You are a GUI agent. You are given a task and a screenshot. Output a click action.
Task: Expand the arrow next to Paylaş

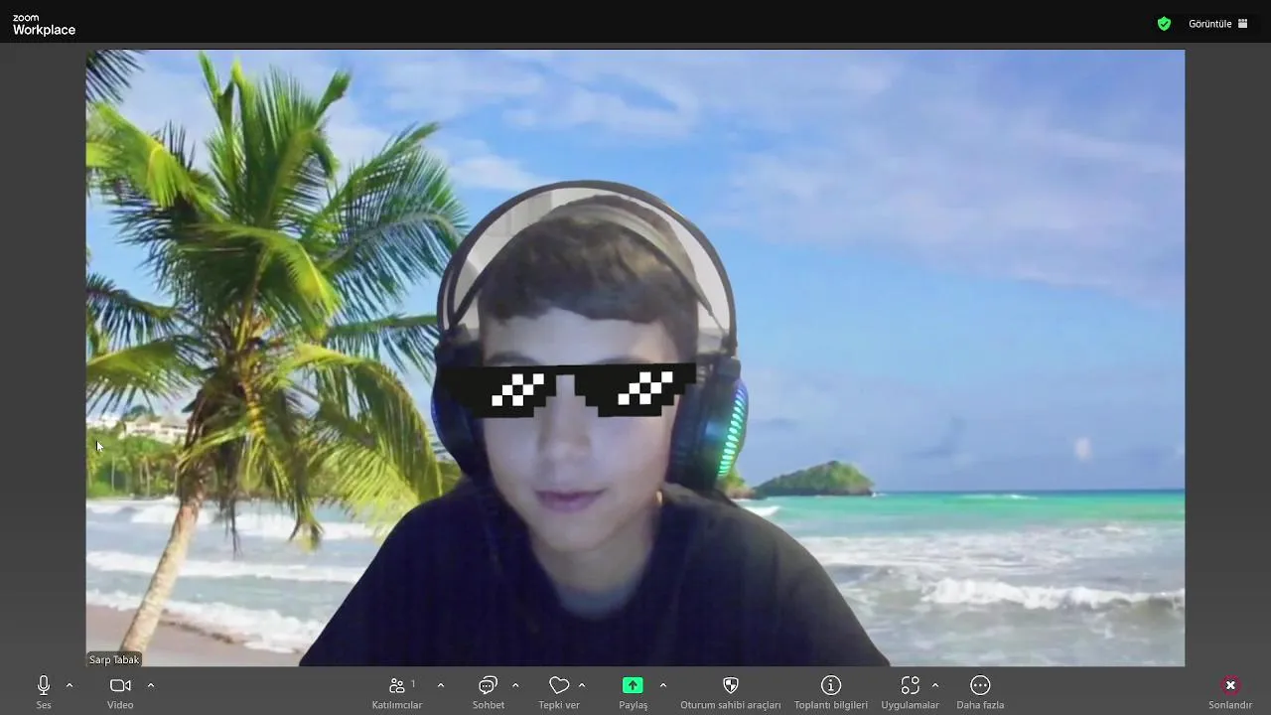(663, 685)
